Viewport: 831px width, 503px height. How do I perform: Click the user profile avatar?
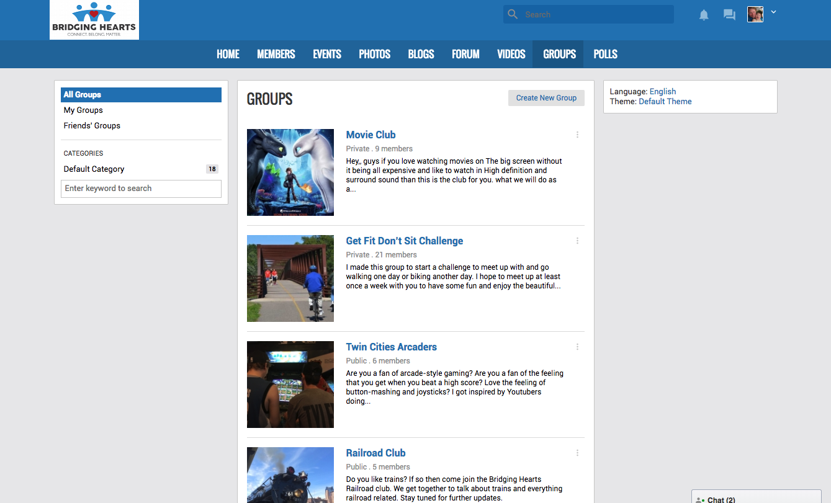click(x=755, y=14)
